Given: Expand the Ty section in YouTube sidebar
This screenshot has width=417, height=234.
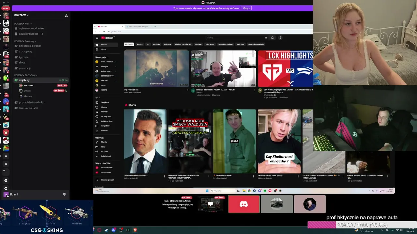Looking at the screenshot, I should tap(97, 98).
